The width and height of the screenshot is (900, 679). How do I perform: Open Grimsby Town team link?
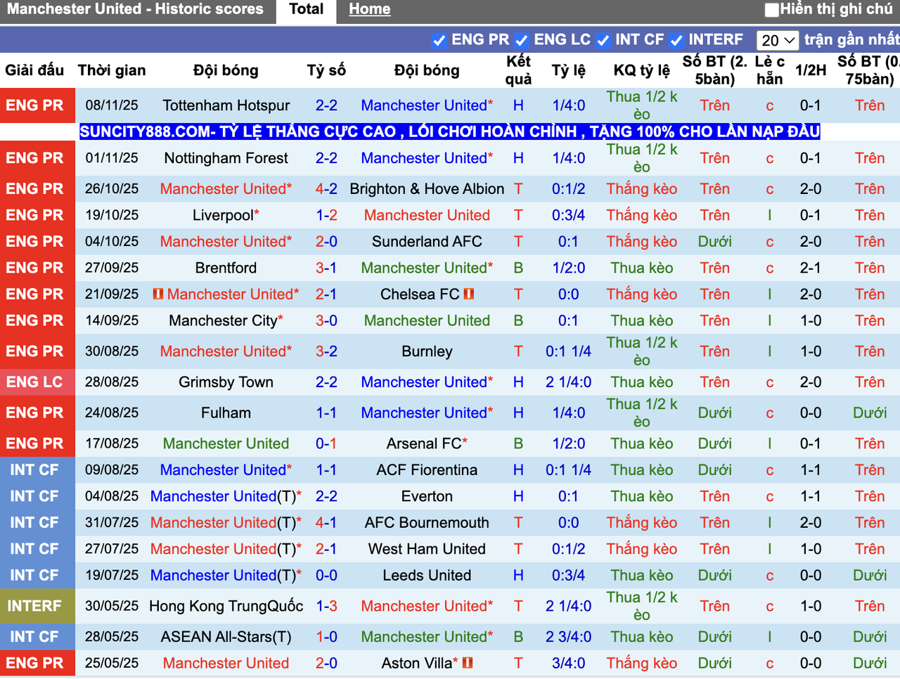point(226,382)
